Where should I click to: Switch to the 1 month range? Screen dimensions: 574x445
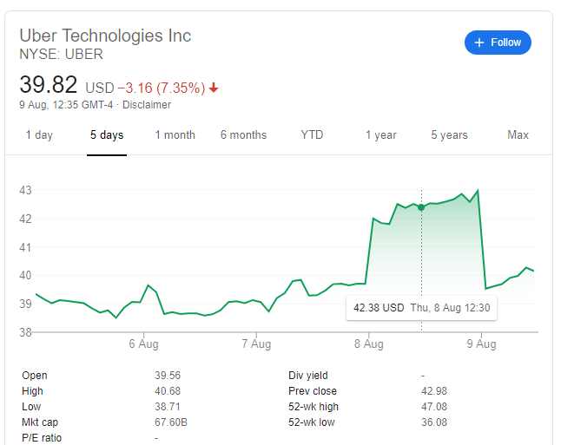[175, 135]
